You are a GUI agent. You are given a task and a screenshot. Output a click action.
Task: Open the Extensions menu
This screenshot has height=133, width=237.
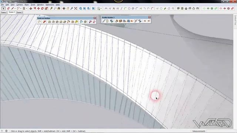click(x=50, y=5)
